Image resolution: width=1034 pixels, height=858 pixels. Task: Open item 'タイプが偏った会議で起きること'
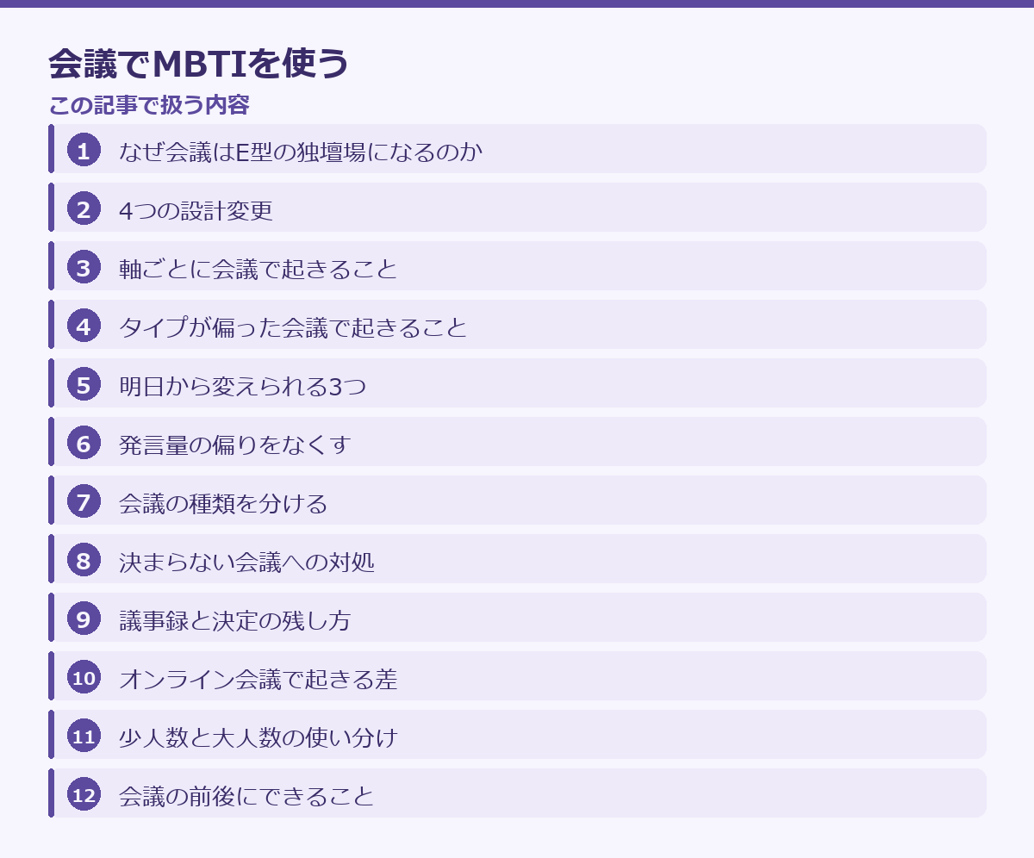[x=517, y=324]
